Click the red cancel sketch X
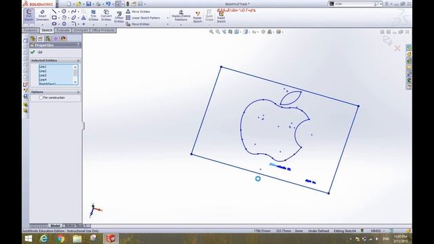Screen dimensions: 434x244 click(397, 48)
